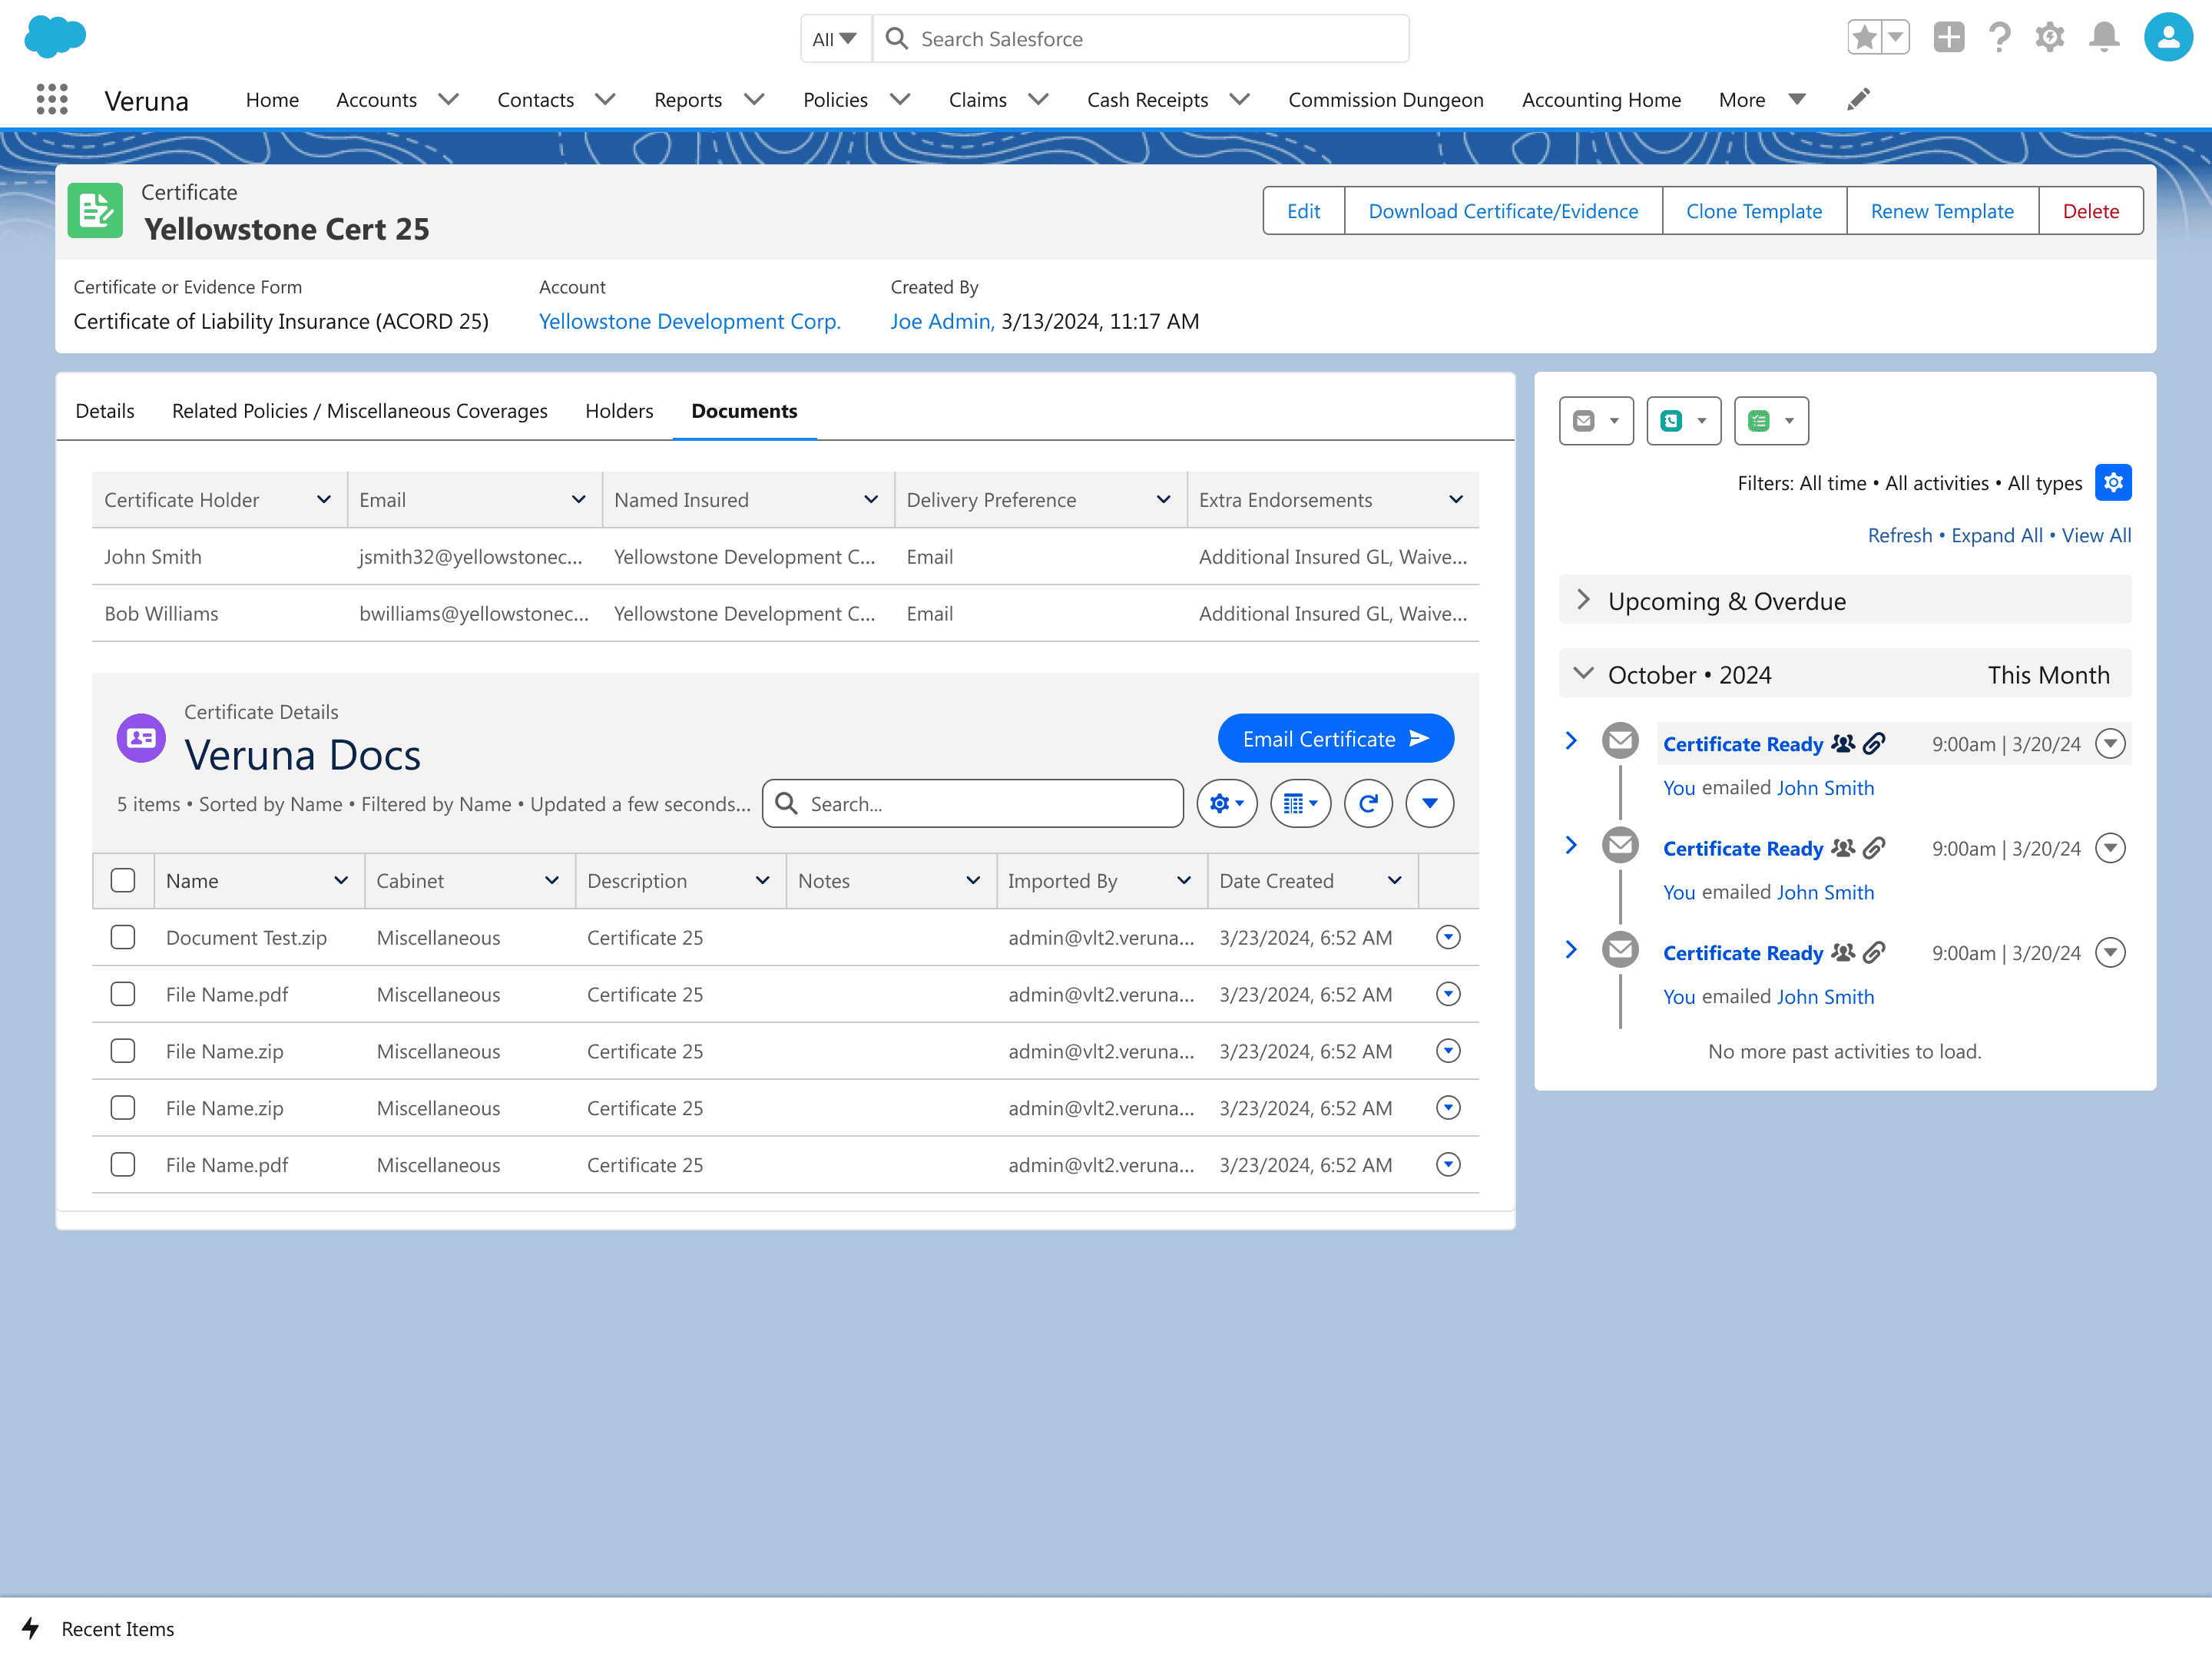Click the Edit button
Viewport: 2212px width, 1659px height.
point(1303,211)
